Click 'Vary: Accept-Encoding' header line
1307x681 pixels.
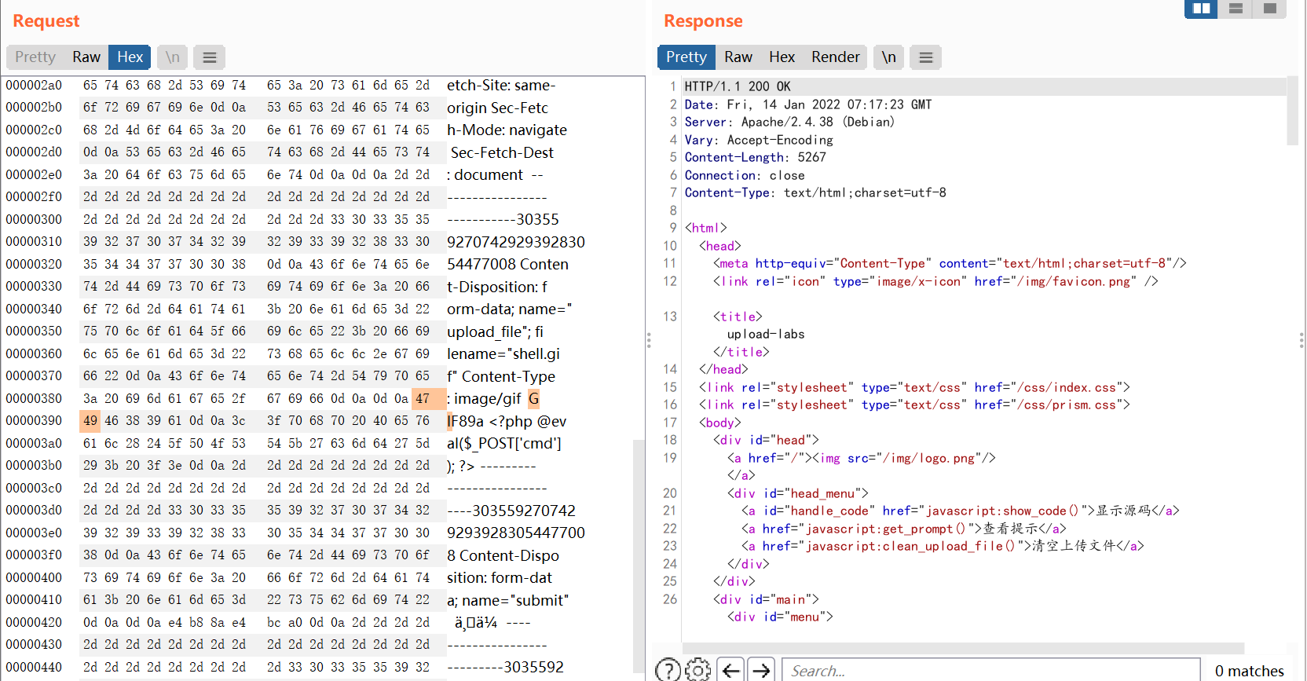tap(759, 140)
